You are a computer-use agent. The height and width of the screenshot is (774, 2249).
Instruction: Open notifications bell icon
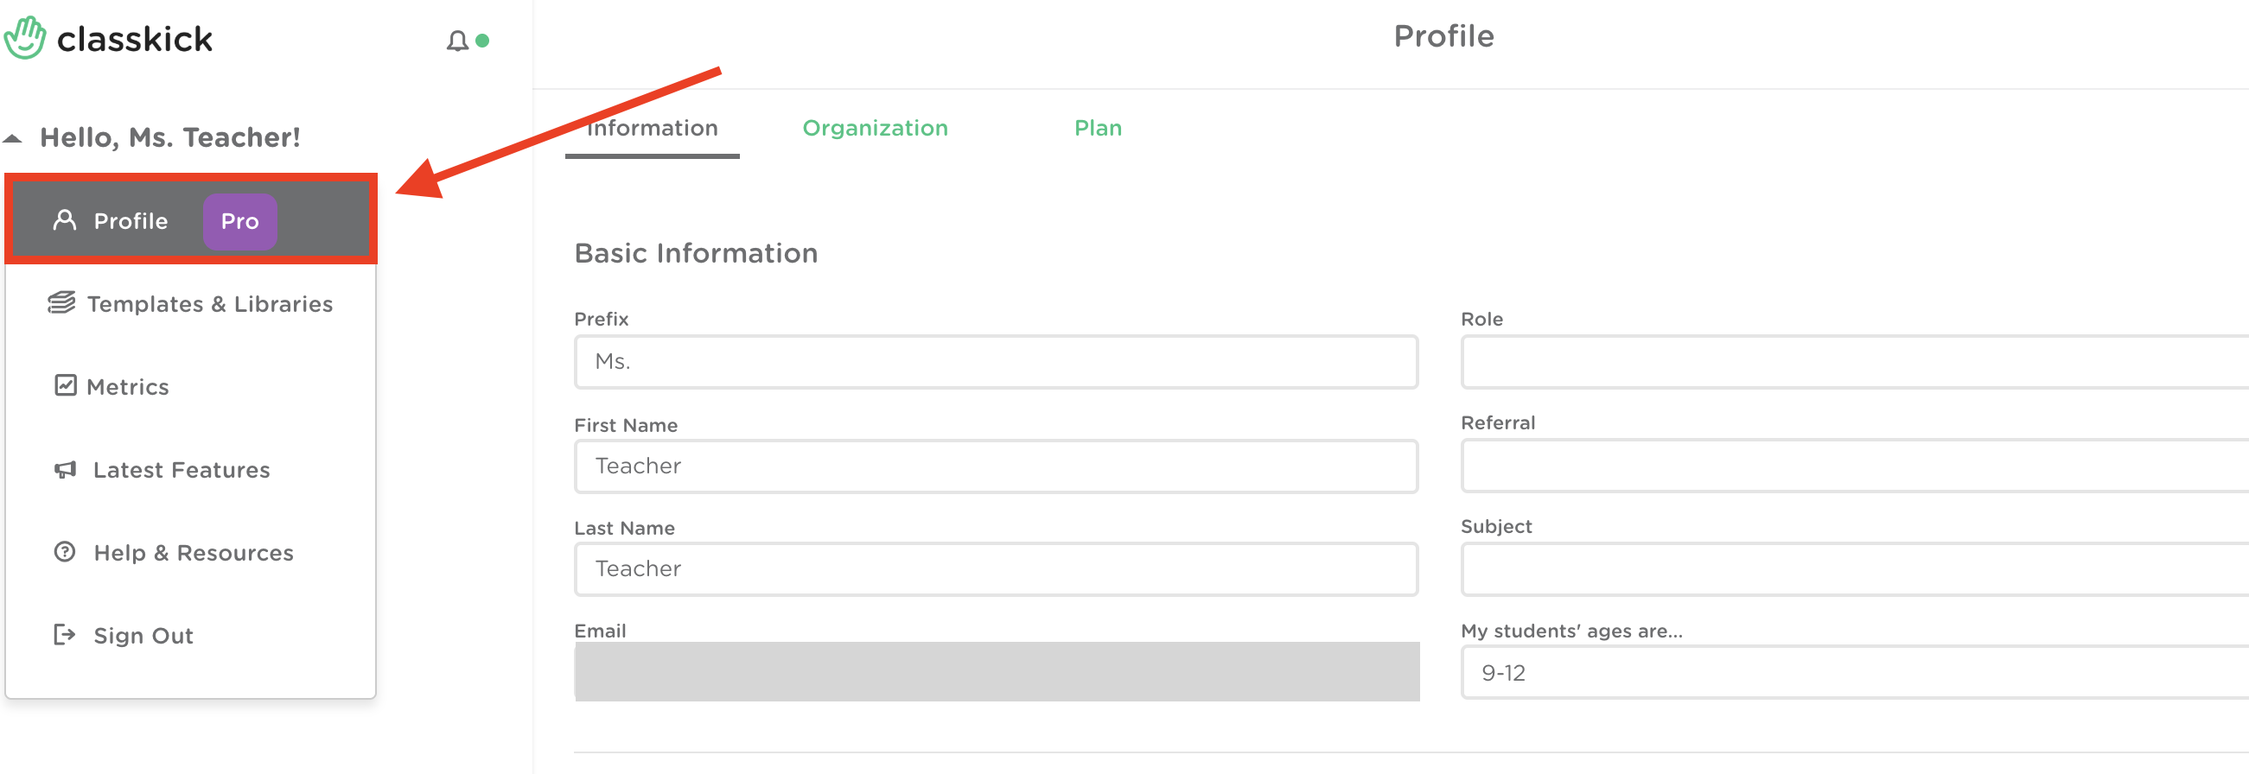(x=456, y=41)
